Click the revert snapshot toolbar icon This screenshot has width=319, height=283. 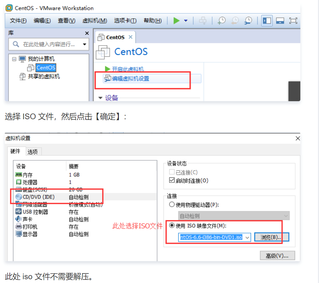tap(235, 21)
